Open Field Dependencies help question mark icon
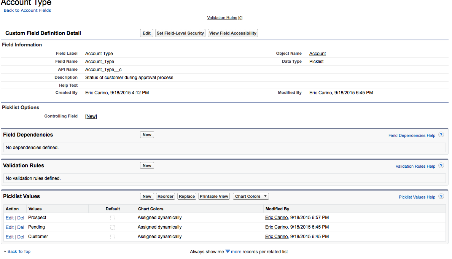Image resolution: width=452 pixels, height=259 pixels. point(441,135)
